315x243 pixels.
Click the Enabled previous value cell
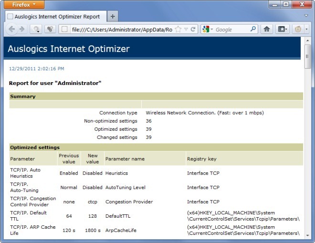(69, 173)
